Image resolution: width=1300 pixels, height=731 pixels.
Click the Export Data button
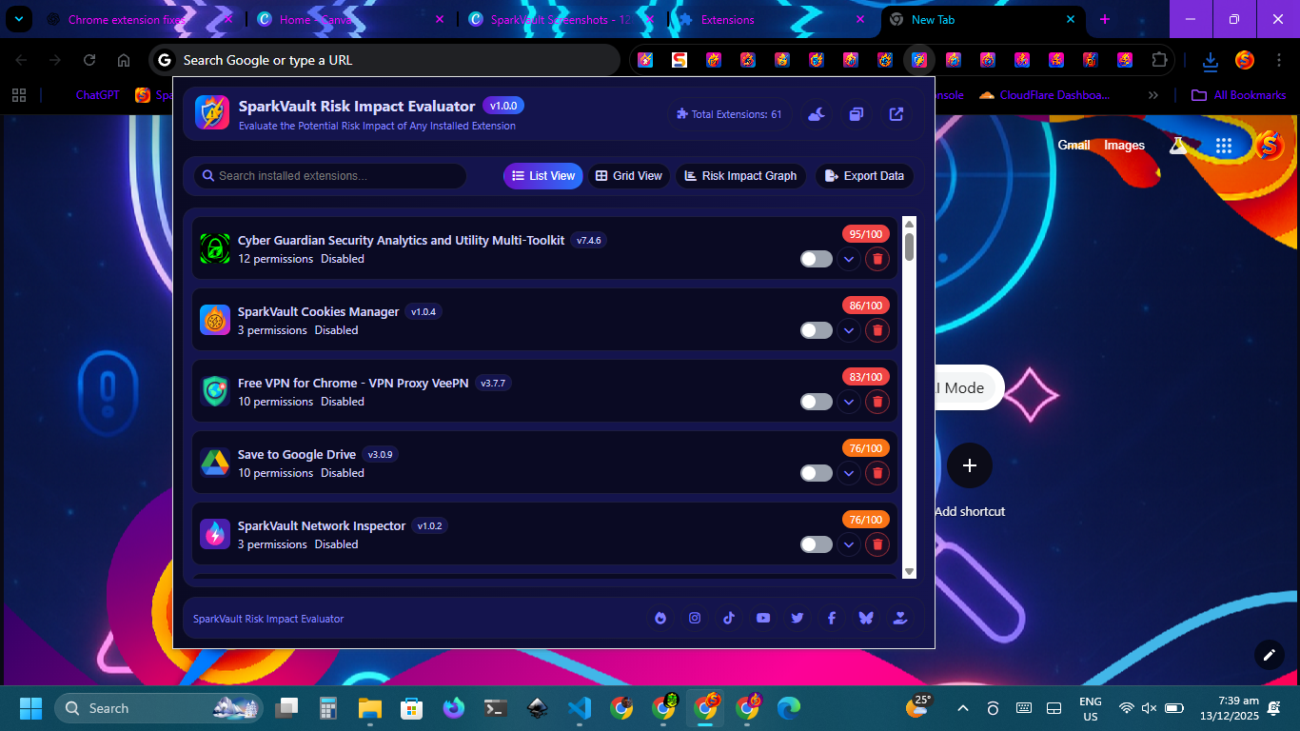click(x=864, y=176)
